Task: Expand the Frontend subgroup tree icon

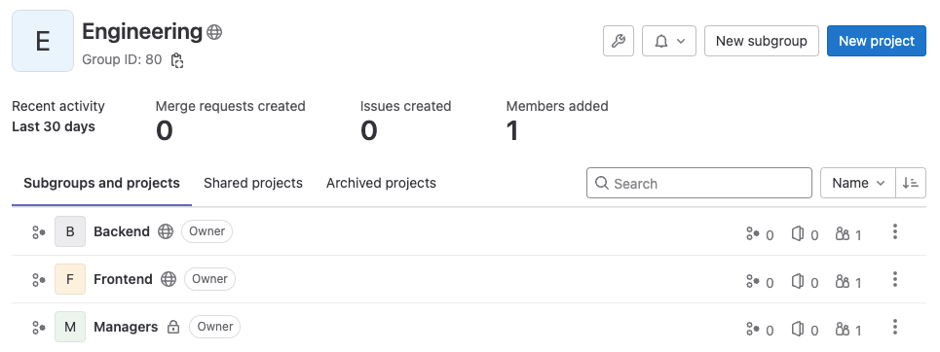Action: click(x=39, y=280)
